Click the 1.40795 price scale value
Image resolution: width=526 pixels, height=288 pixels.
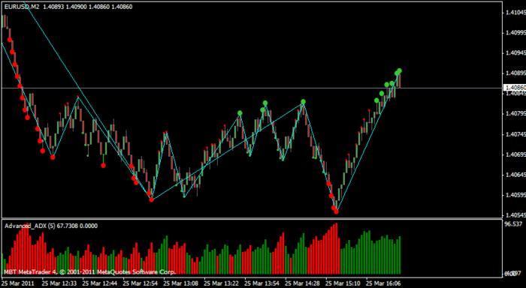click(x=515, y=114)
